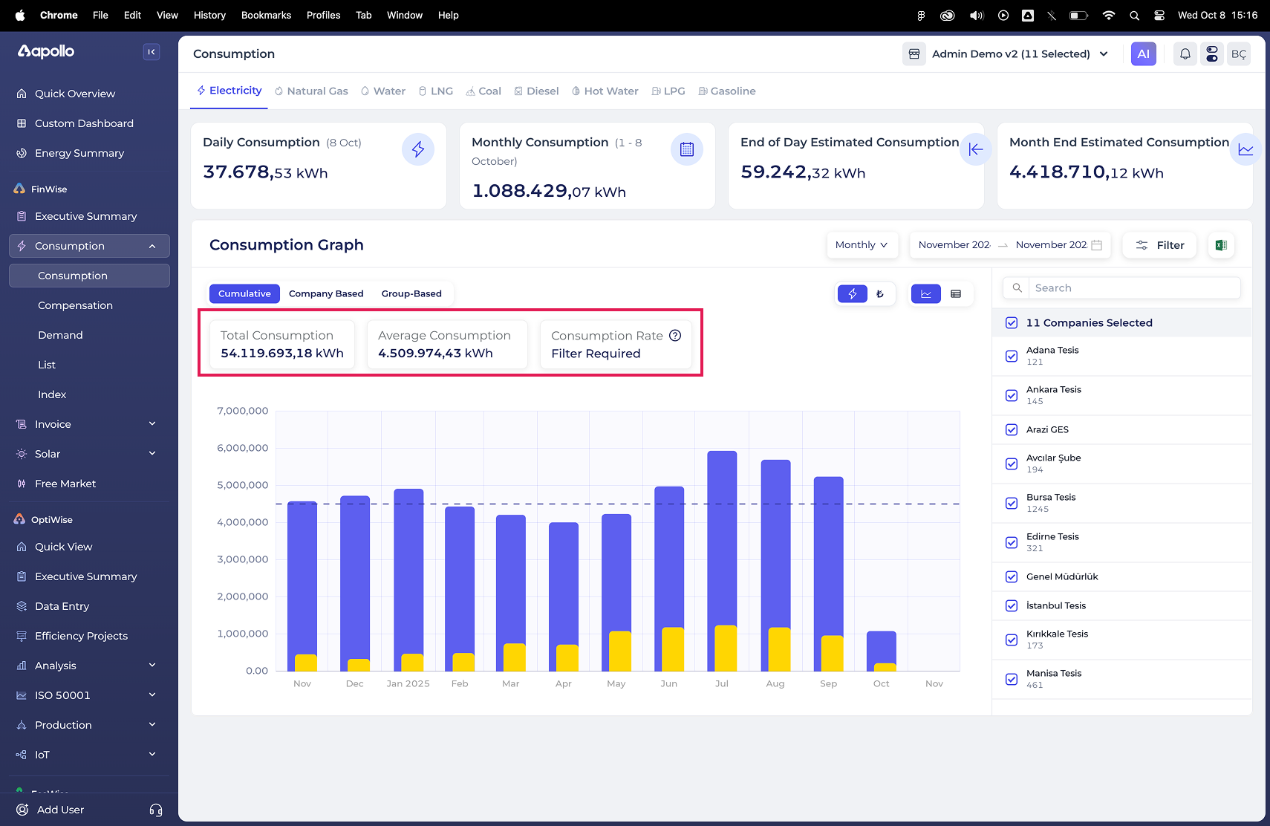This screenshot has height=826, width=1270.
Task: Open the Monthly period dropdown
Action: coord(862,245)
